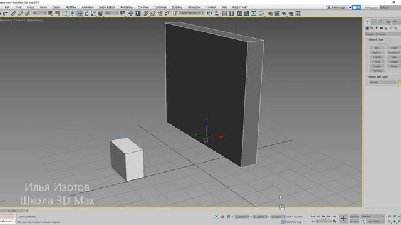Toggle Angle Snap
This screenshot has width=401, height=225.
[x=153, y=14]
